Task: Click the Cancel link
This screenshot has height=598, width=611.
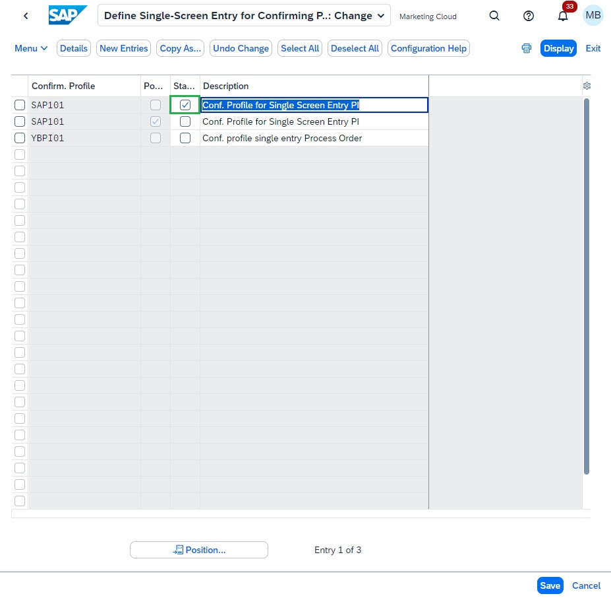Action: tap(586, 585)
